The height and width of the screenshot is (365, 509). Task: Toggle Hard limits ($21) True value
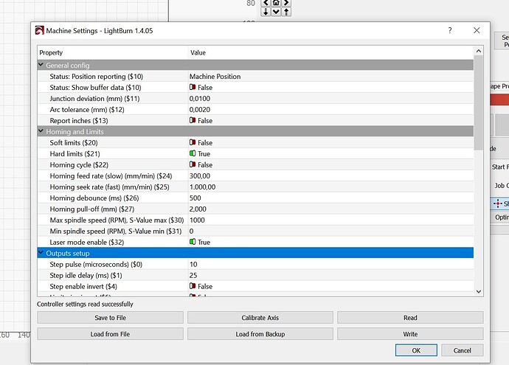200,153
